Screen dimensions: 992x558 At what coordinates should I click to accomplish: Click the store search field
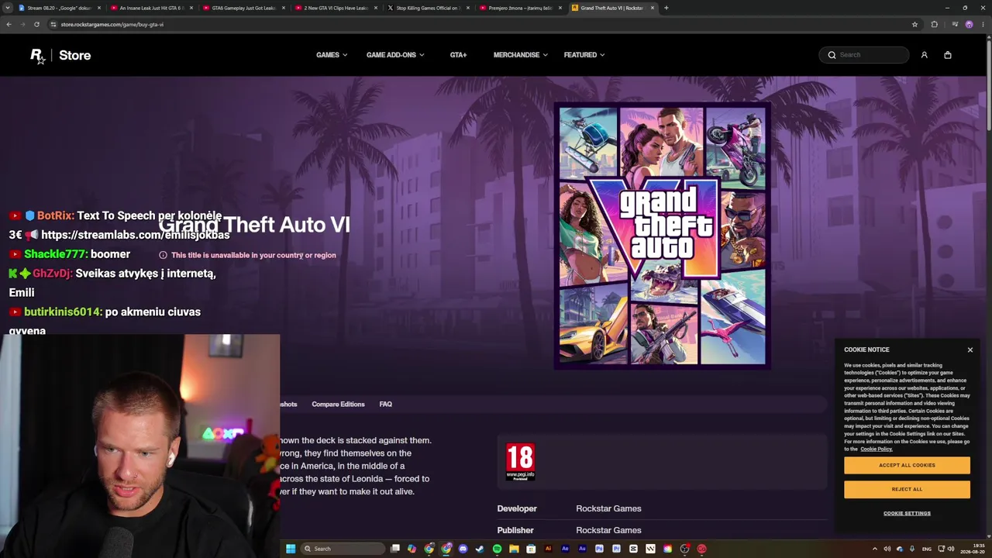[x=864, y=55]
